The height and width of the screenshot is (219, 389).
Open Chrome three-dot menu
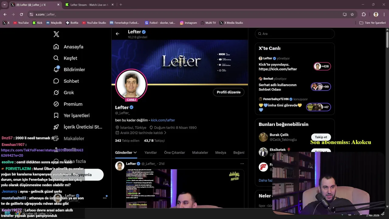pyautogui.click(x=384, y=14)
